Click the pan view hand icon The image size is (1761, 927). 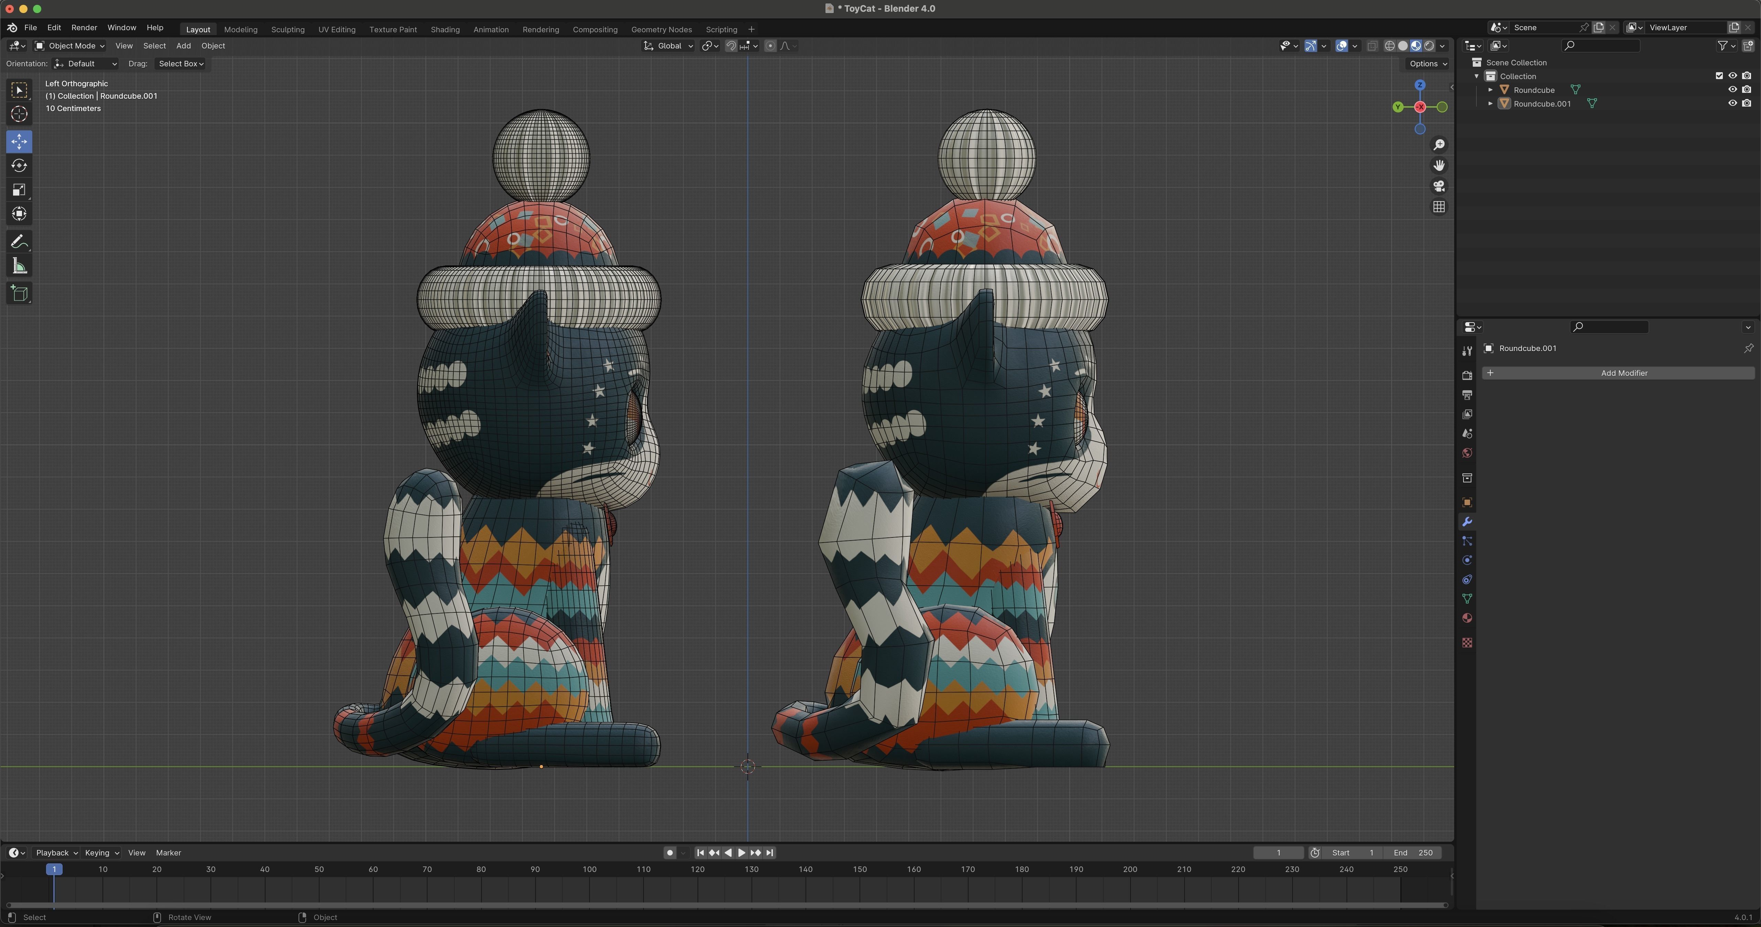(1439, 165)
